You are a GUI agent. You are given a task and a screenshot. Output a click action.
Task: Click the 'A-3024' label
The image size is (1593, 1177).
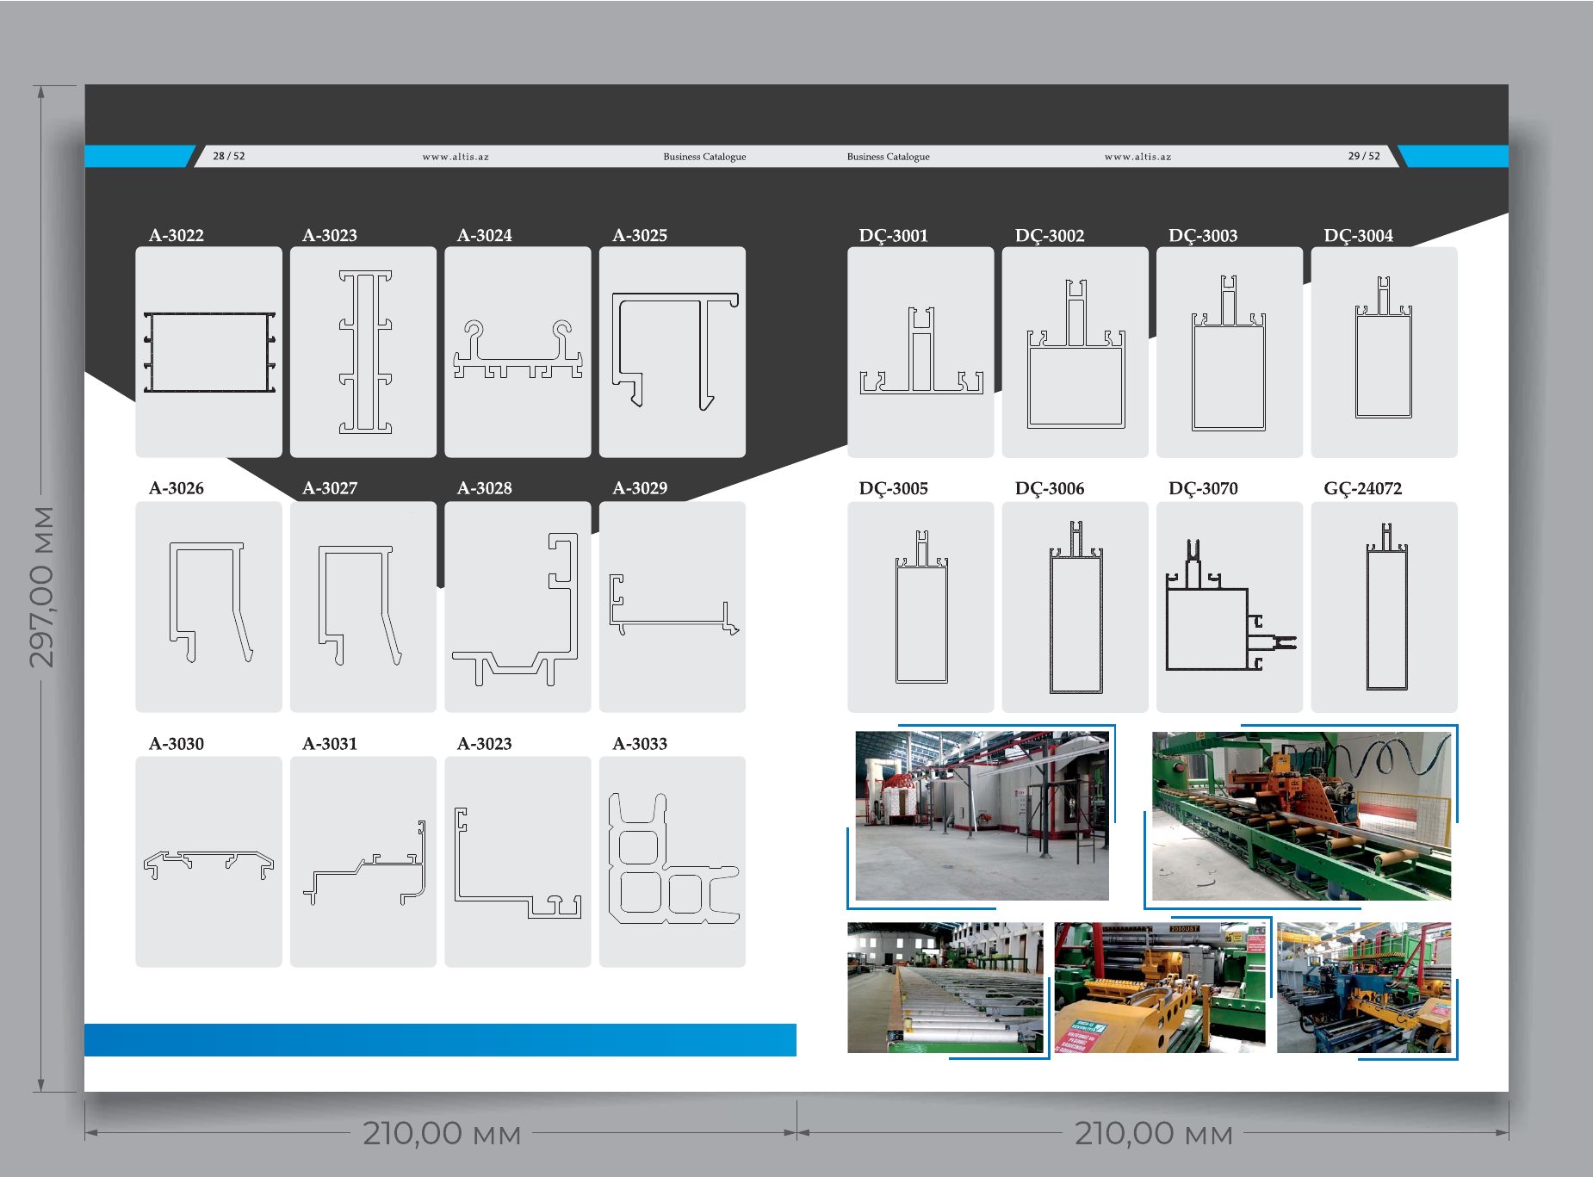pos(485,235)
